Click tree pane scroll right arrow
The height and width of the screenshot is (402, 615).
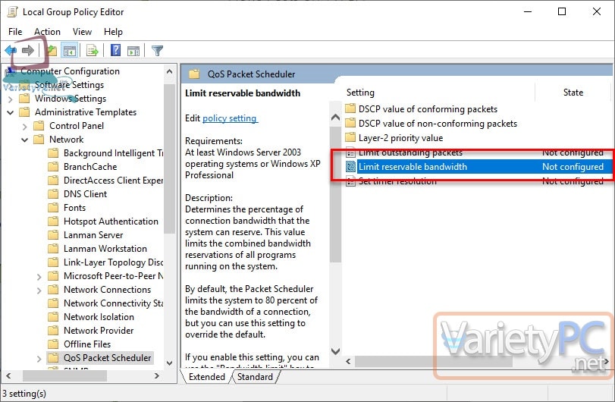tap(157, 375)
